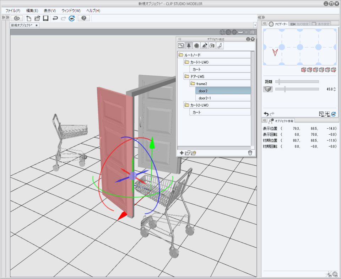Open the ヘルプ(H) menu

coord(93,11)
